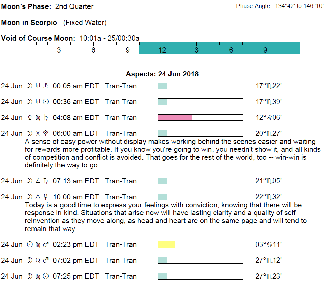Image resolution: width=328 pixels, height=282 pixels.
Task: Click the Chiron glyph in the 00:05 am aspect
Action: (x=46, y=86)
